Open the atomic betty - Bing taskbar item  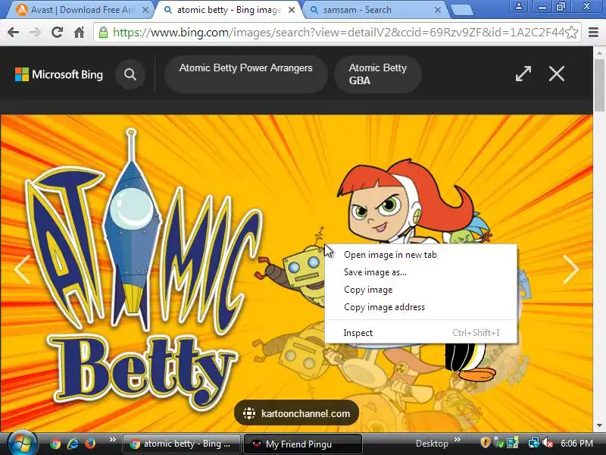tap(181, 444)
